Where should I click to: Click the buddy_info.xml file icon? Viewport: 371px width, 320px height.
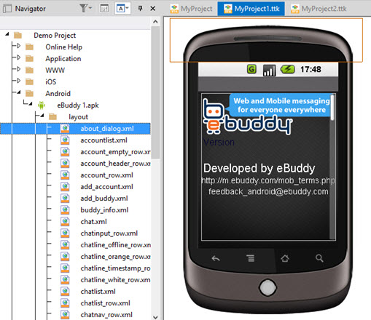click(x=65, y=210)
